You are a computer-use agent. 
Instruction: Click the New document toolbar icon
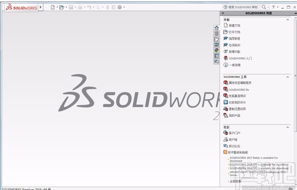click(52, 7)
